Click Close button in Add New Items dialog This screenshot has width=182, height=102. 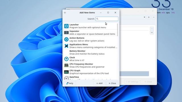[x=112, y=83]
